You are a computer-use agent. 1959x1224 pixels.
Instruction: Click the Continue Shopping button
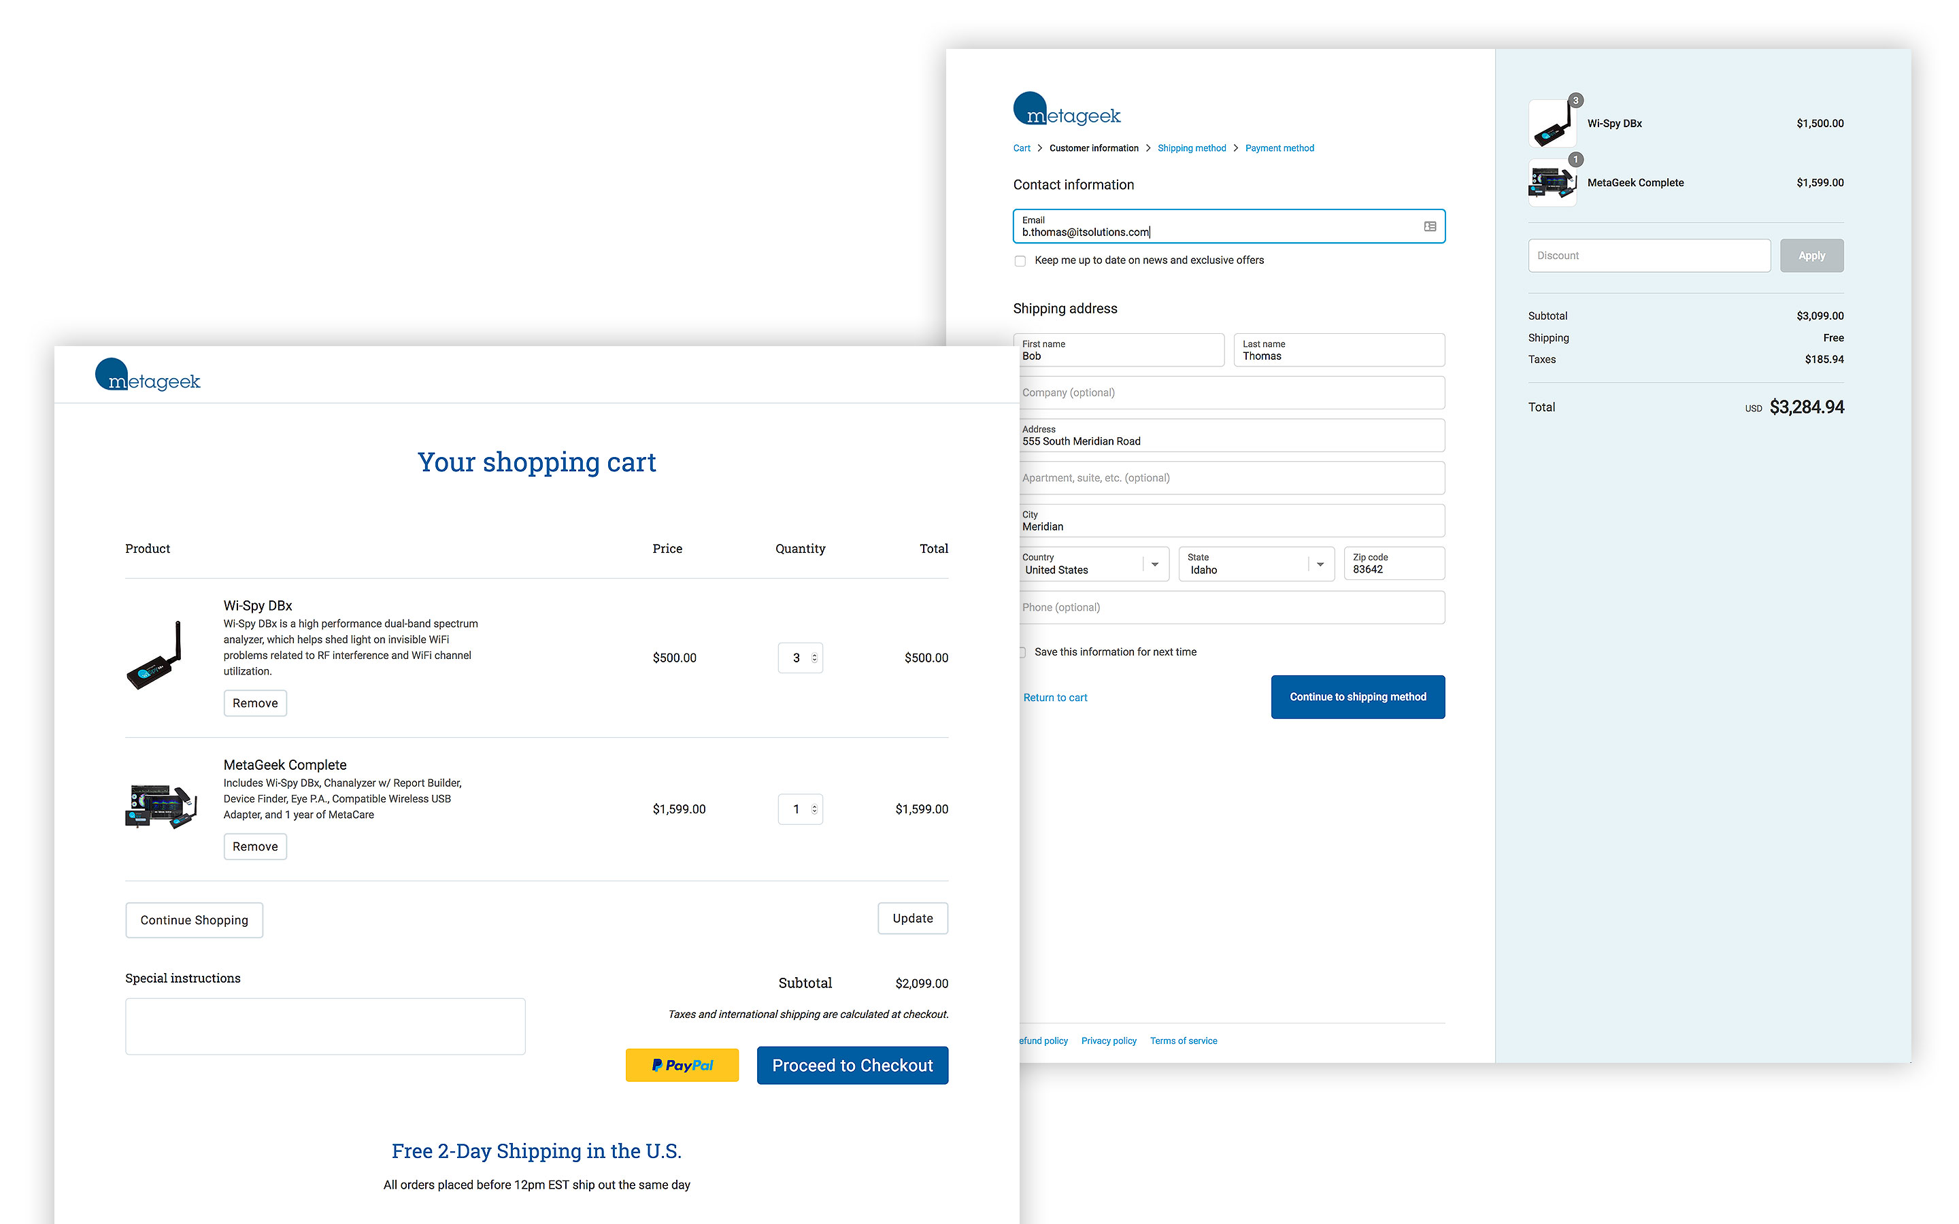point(195,921)
